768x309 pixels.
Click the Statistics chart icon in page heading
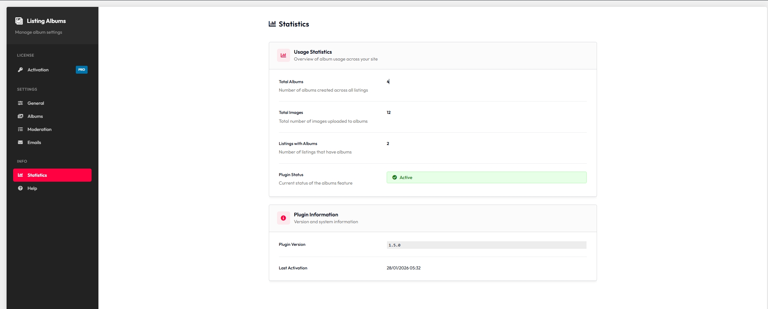coord(272,24)
